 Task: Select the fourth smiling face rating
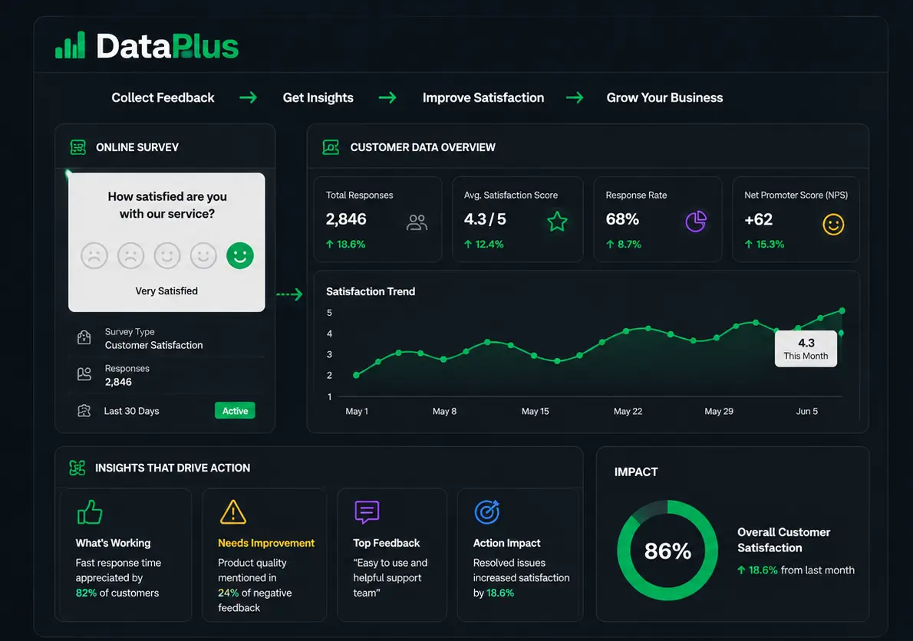(203, 255)
